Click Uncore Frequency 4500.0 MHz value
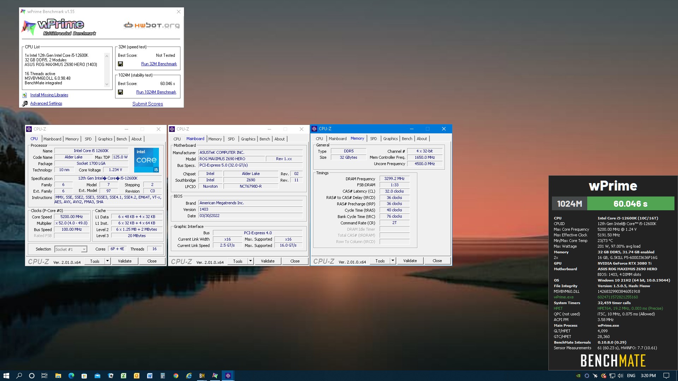The image size is (678, 381). click(424, 164)
